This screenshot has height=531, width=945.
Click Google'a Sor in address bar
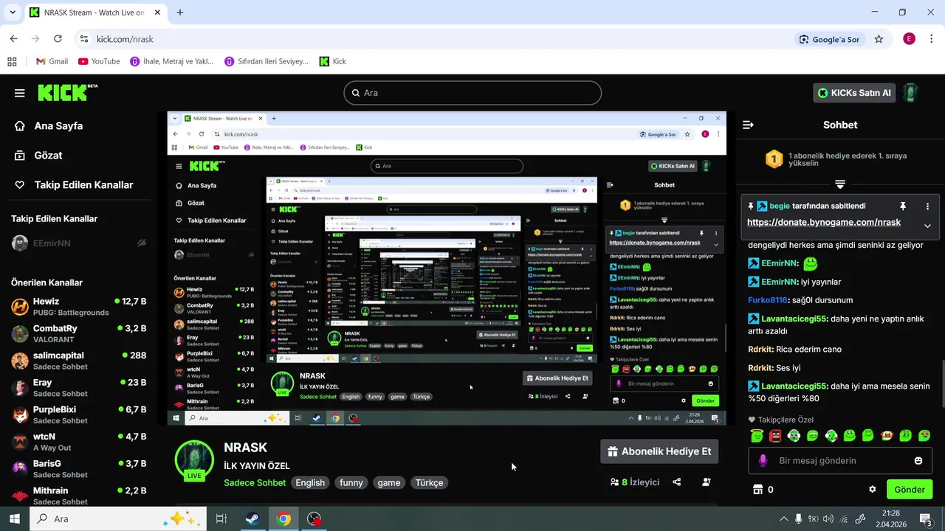[829, 39]
